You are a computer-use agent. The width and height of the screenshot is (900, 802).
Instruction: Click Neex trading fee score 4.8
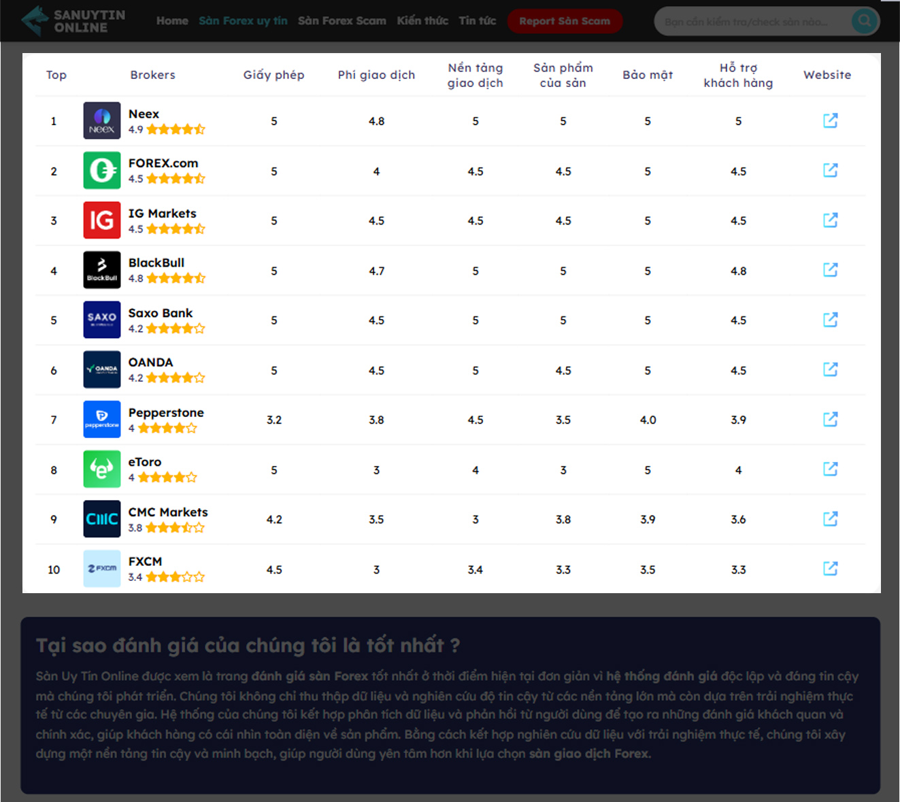tap(376, 121)
